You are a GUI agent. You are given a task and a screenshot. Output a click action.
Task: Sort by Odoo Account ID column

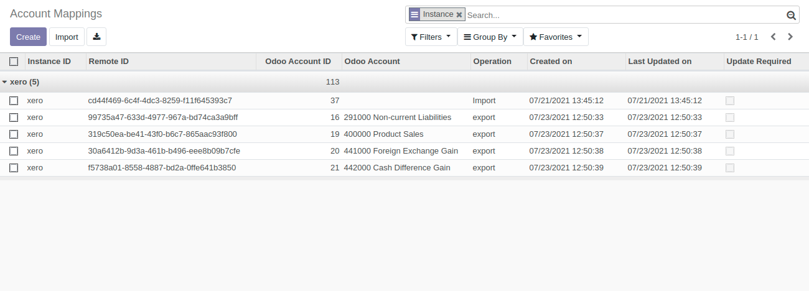tap(297, 62)
